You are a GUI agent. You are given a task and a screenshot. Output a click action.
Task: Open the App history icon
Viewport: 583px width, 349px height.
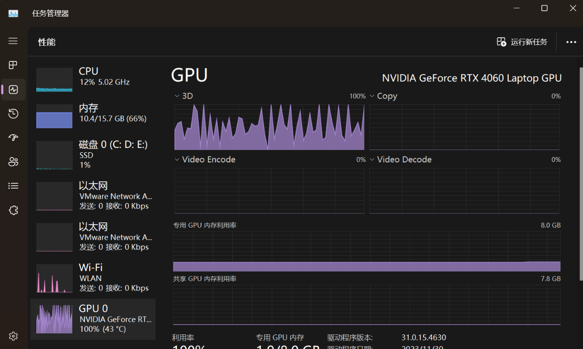[x=13, y=114]
